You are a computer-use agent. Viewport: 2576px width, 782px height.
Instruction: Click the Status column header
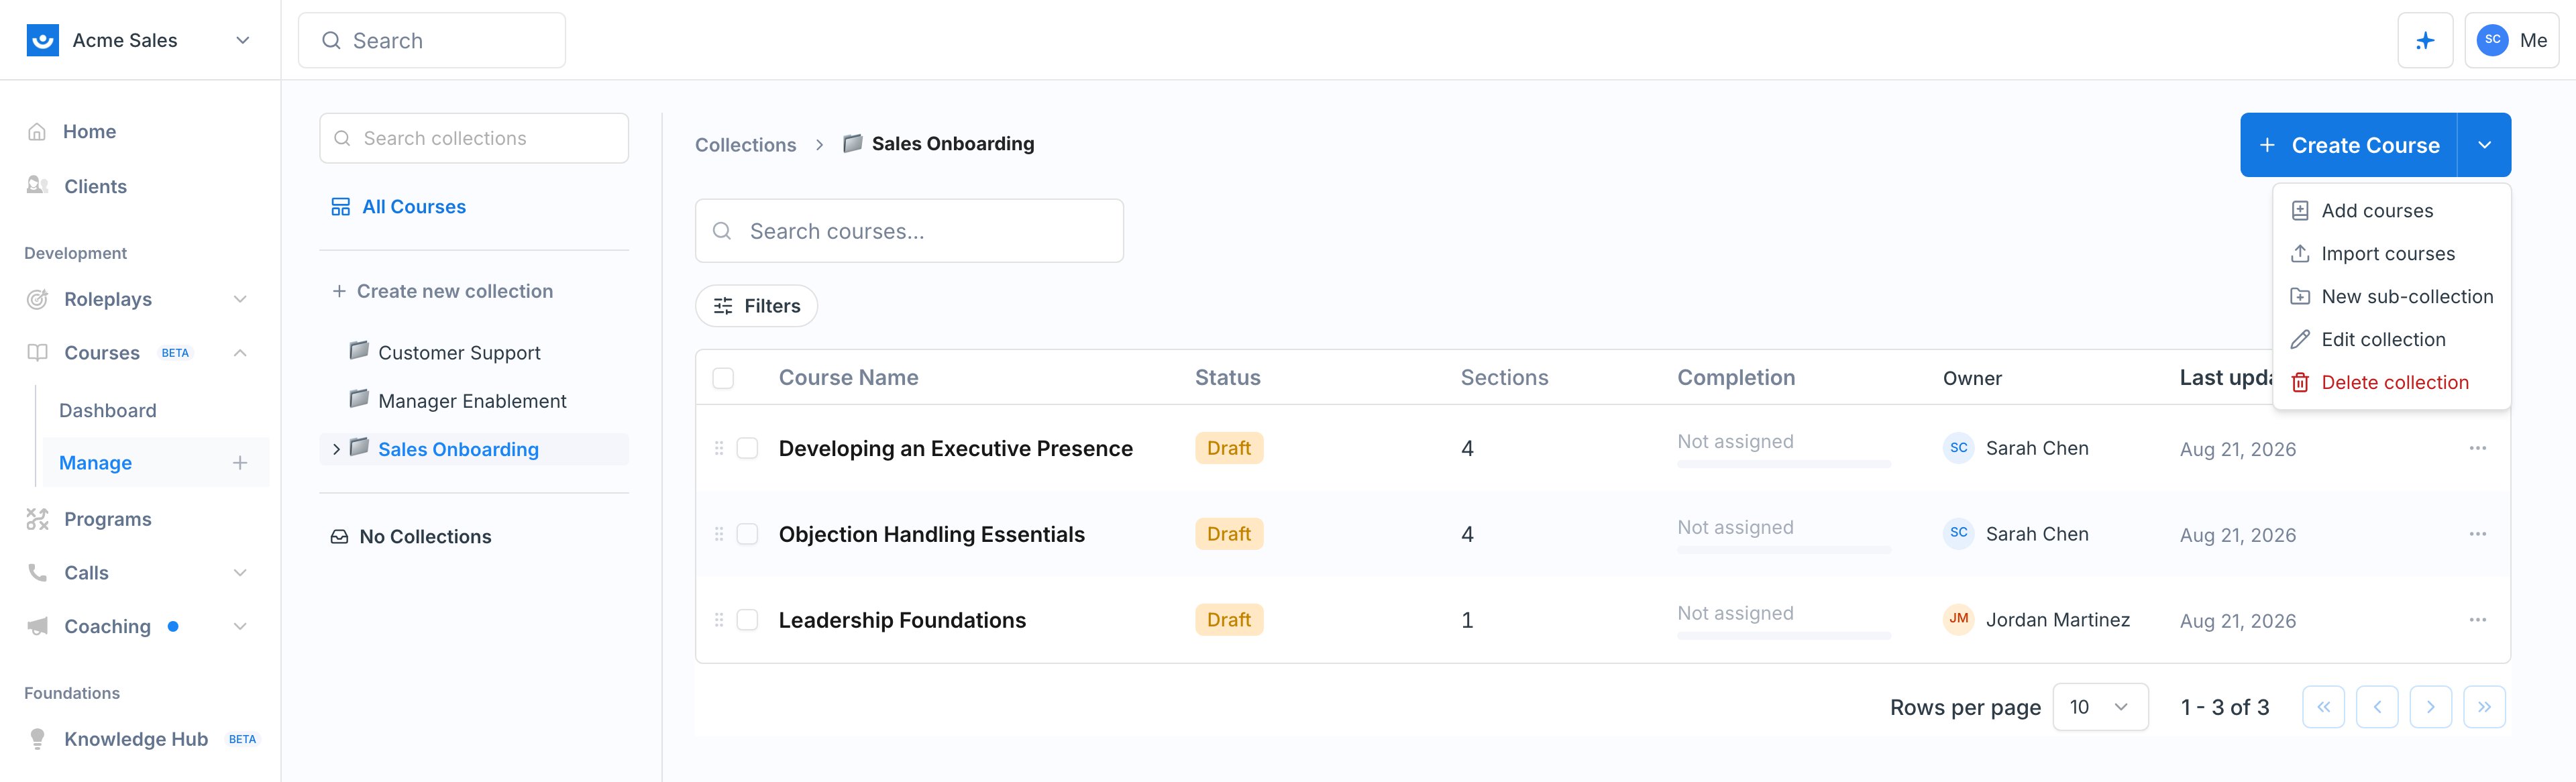point(1227,378)
